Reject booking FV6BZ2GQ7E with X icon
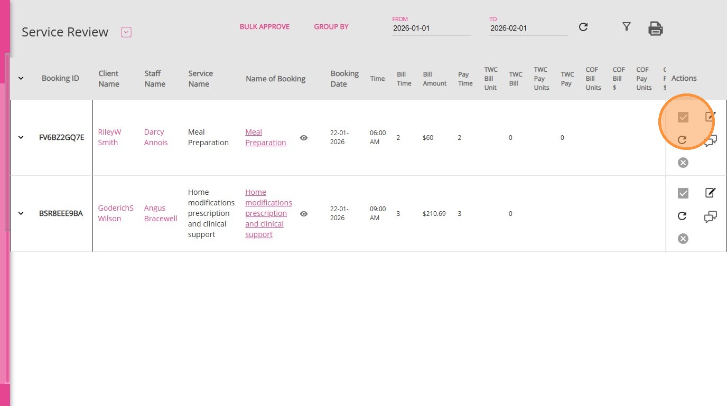Screen dimensions: 727x406 pyautogui.click(x=683, y=163)
